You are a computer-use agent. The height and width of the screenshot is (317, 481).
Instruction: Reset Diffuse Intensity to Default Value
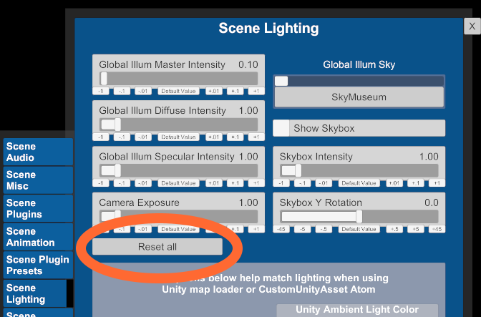178,137
